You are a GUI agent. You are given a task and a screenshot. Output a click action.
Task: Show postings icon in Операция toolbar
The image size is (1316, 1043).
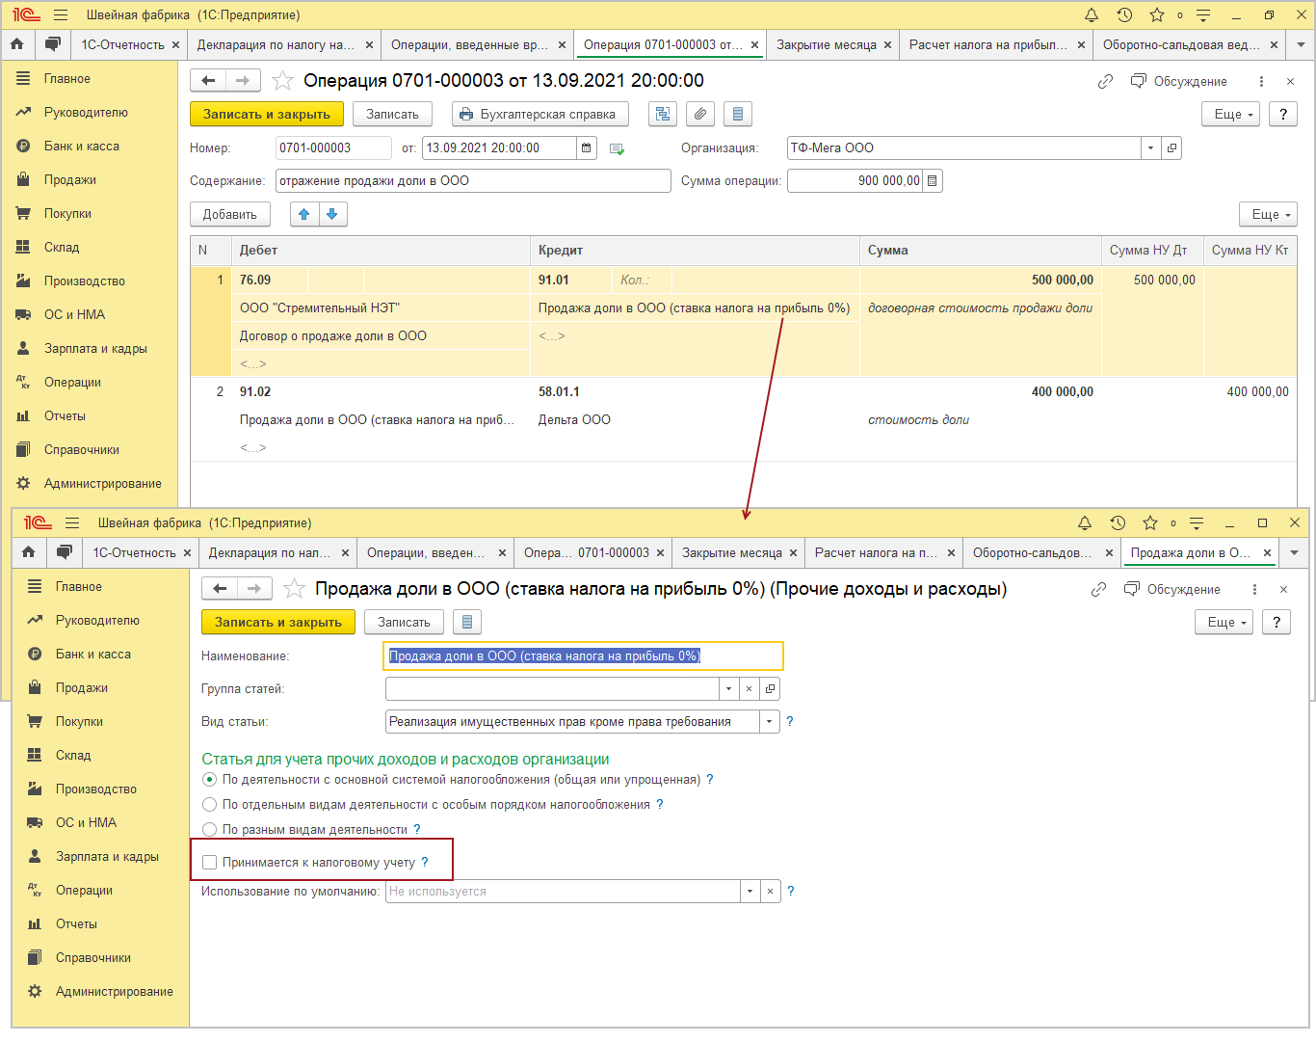663,114
